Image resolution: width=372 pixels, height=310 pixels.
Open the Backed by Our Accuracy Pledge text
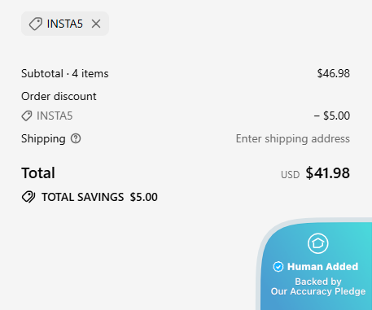318,286
